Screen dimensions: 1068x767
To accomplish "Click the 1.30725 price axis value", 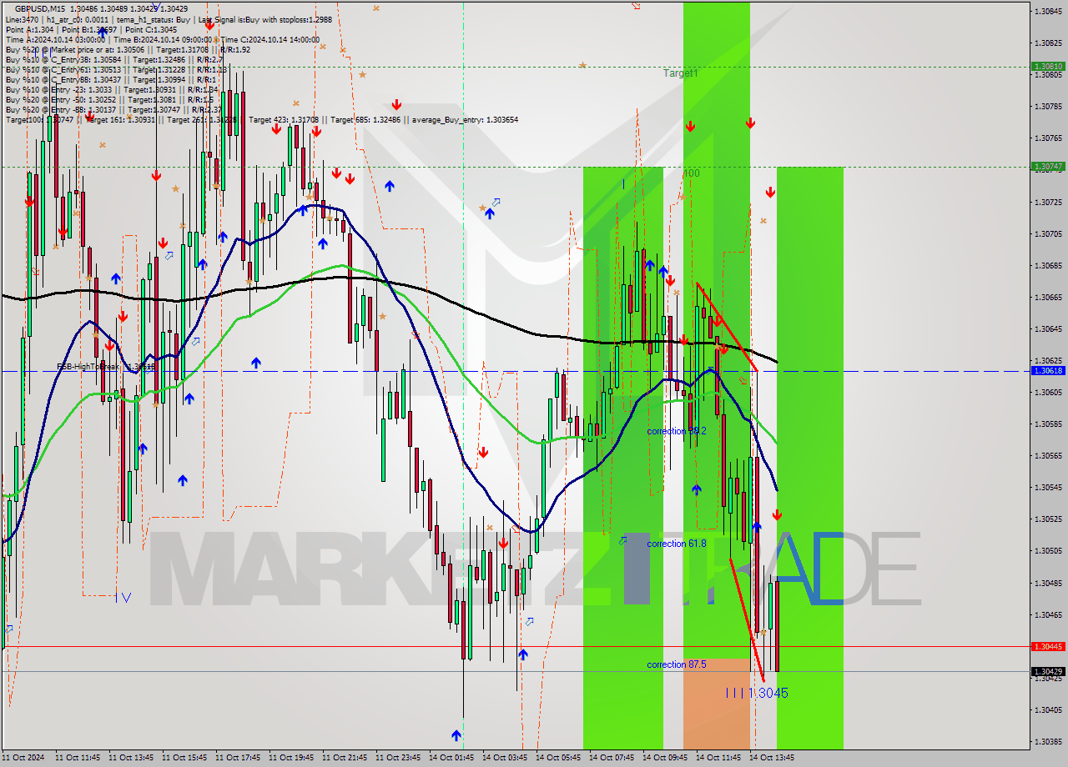I will (1048, 202).
